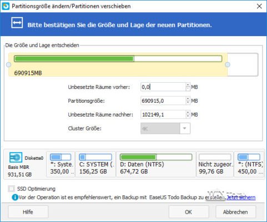Select the C: SYSTEM 156,25 GB partition

[95, 164]
